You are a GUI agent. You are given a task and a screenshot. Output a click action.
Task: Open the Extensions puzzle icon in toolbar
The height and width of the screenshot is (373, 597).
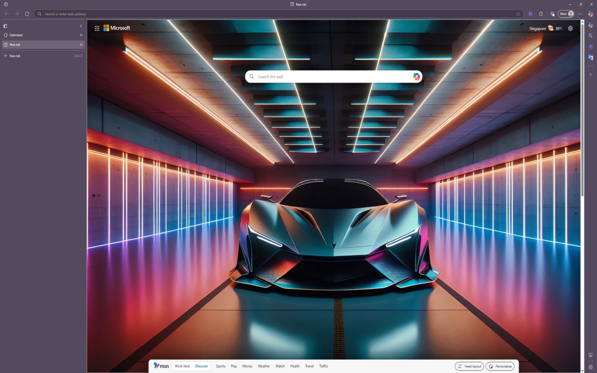[541, 14]
